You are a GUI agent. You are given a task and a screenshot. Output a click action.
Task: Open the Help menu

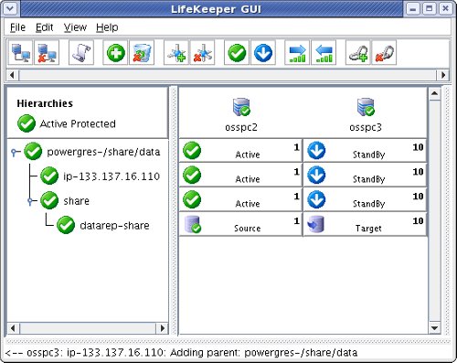click(107, 27)
